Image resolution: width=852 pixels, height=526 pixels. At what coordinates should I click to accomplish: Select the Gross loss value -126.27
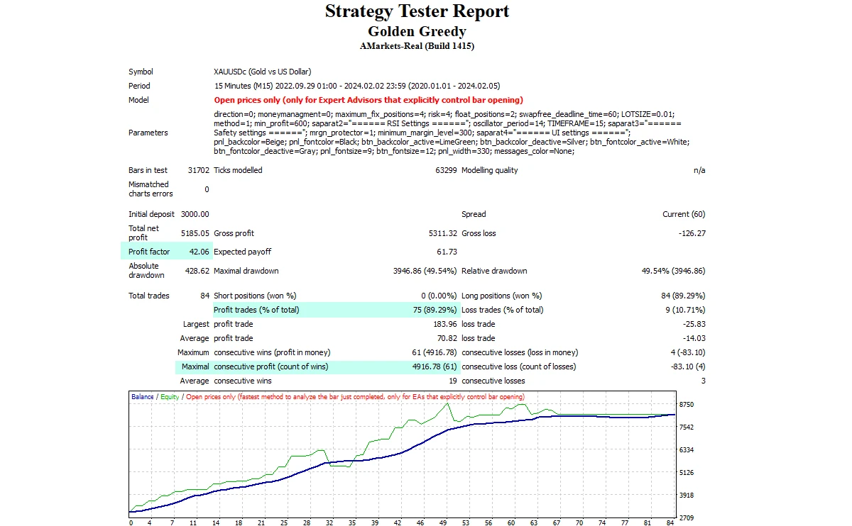[x=690, y=233]
